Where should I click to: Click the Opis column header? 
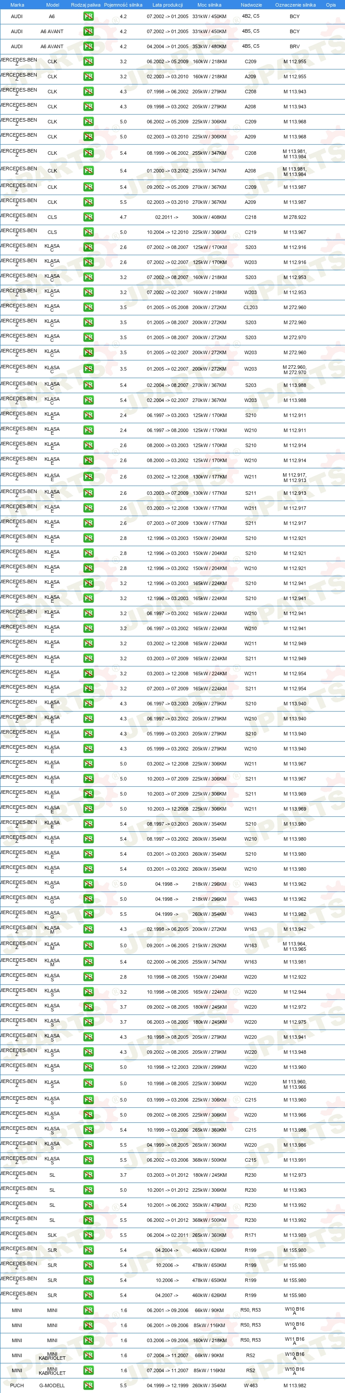coord(331,5)
